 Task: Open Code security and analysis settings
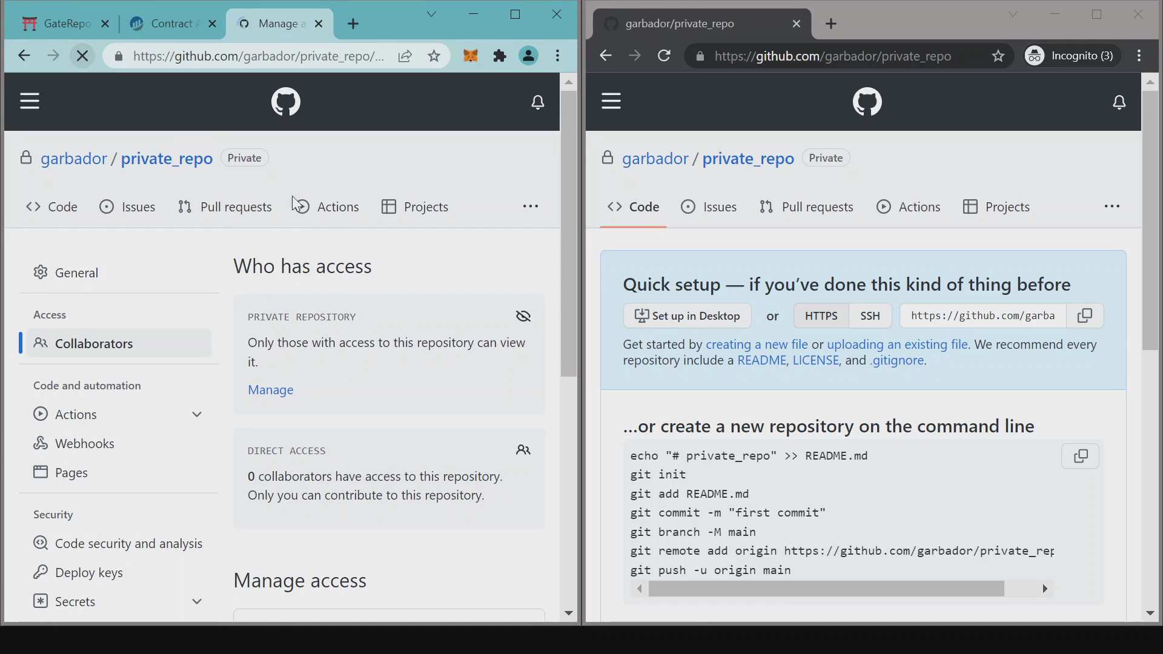(x=119, y=543)
